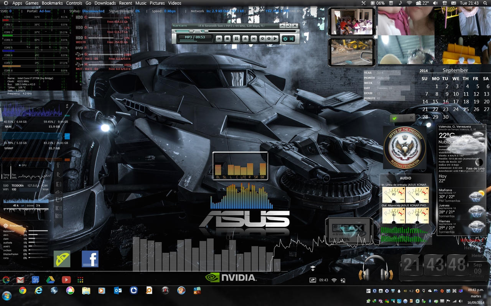Viewport: 491px width, 306px height.
Task: Click the eject button in the player
Action: click(245, 39)
